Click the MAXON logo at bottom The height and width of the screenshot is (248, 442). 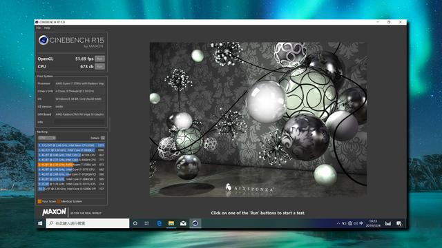click(54, 211)
